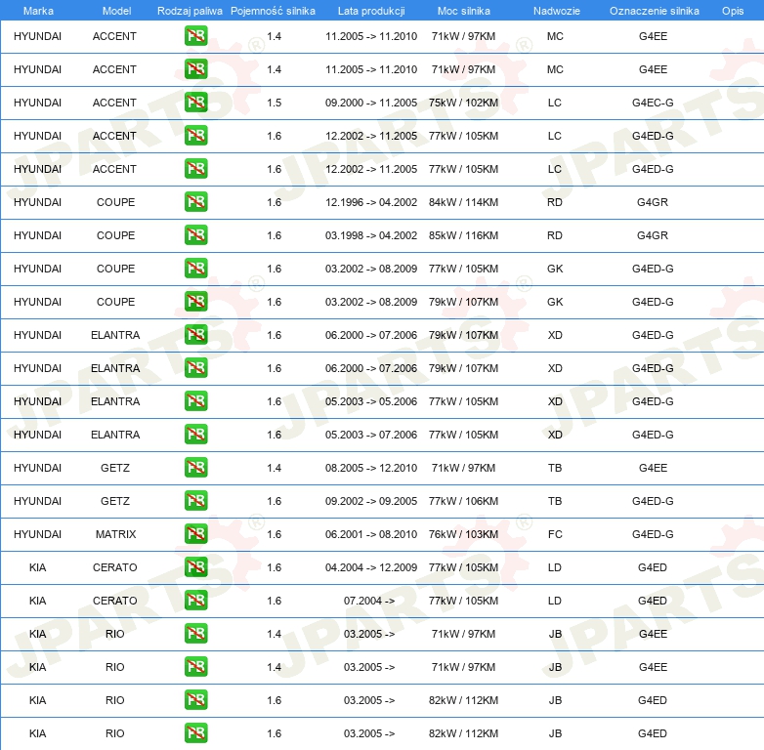The image size is (764, 750).
Task: Click the fuel icon in the Coupe GK 79kW / 107KM row
Action: tap(195, 301)
